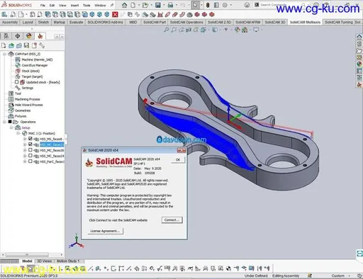This screenshot has width=363, height=279.
Task: Switch to the Motion Study 1 tab
Action: [68, 261]
